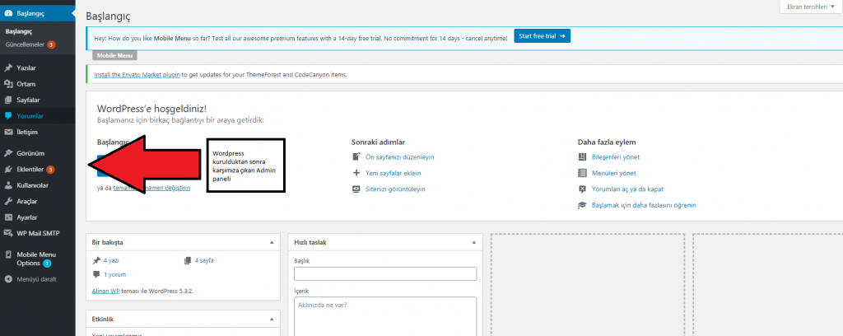843x336 pixels.
Task: Open the Eklentiler menu item
Action: coord(38,170)
